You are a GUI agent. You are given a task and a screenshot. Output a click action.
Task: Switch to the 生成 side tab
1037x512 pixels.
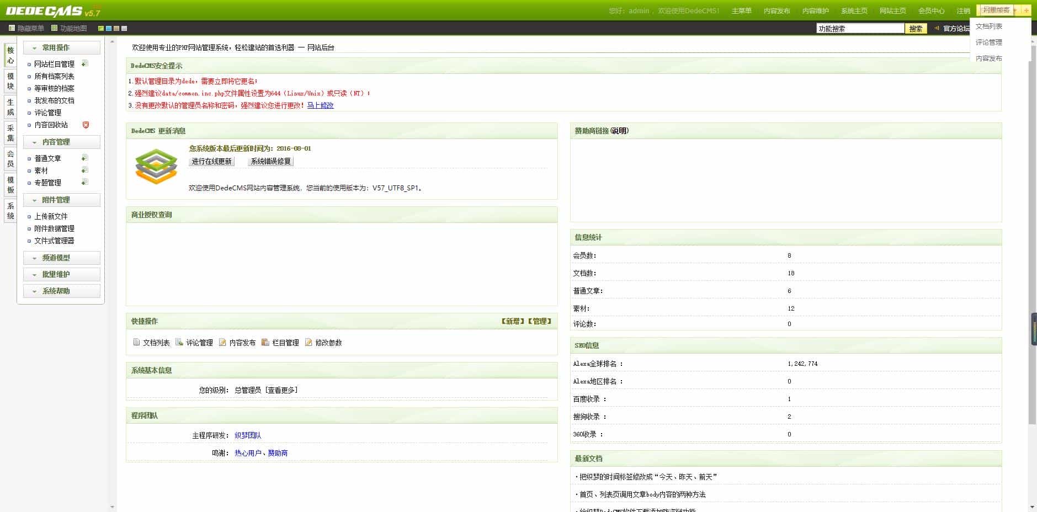tap(10, 107)
